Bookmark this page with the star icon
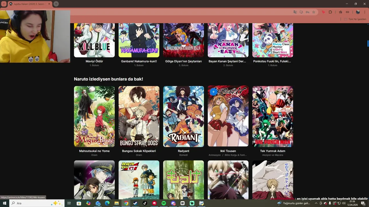369x207 pixels. pos(314,12)
